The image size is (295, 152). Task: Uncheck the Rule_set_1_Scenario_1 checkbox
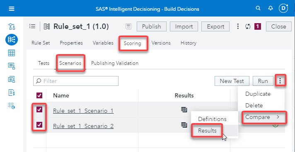39,109
